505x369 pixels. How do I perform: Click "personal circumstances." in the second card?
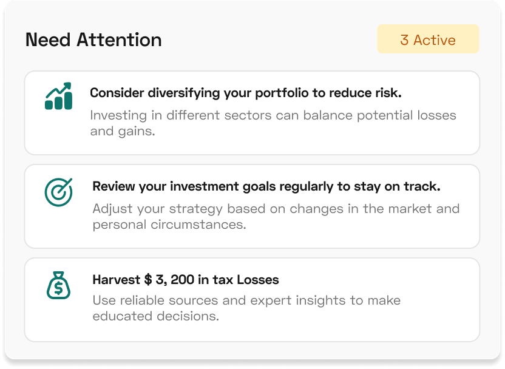tap(169, 225)
